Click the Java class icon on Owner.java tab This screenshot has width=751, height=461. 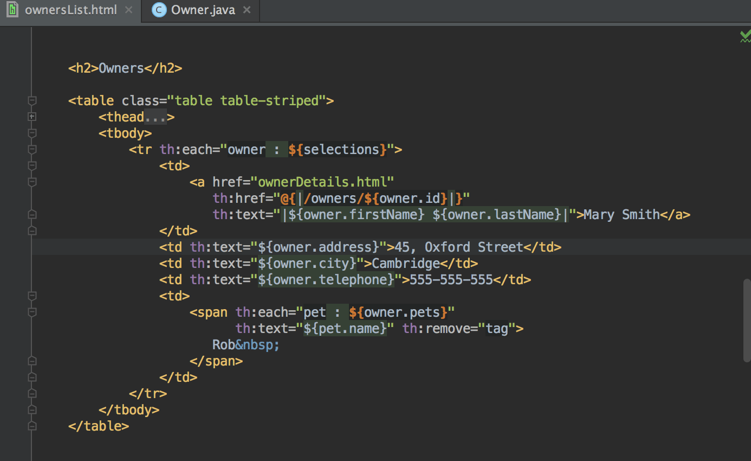pos(159,9)
